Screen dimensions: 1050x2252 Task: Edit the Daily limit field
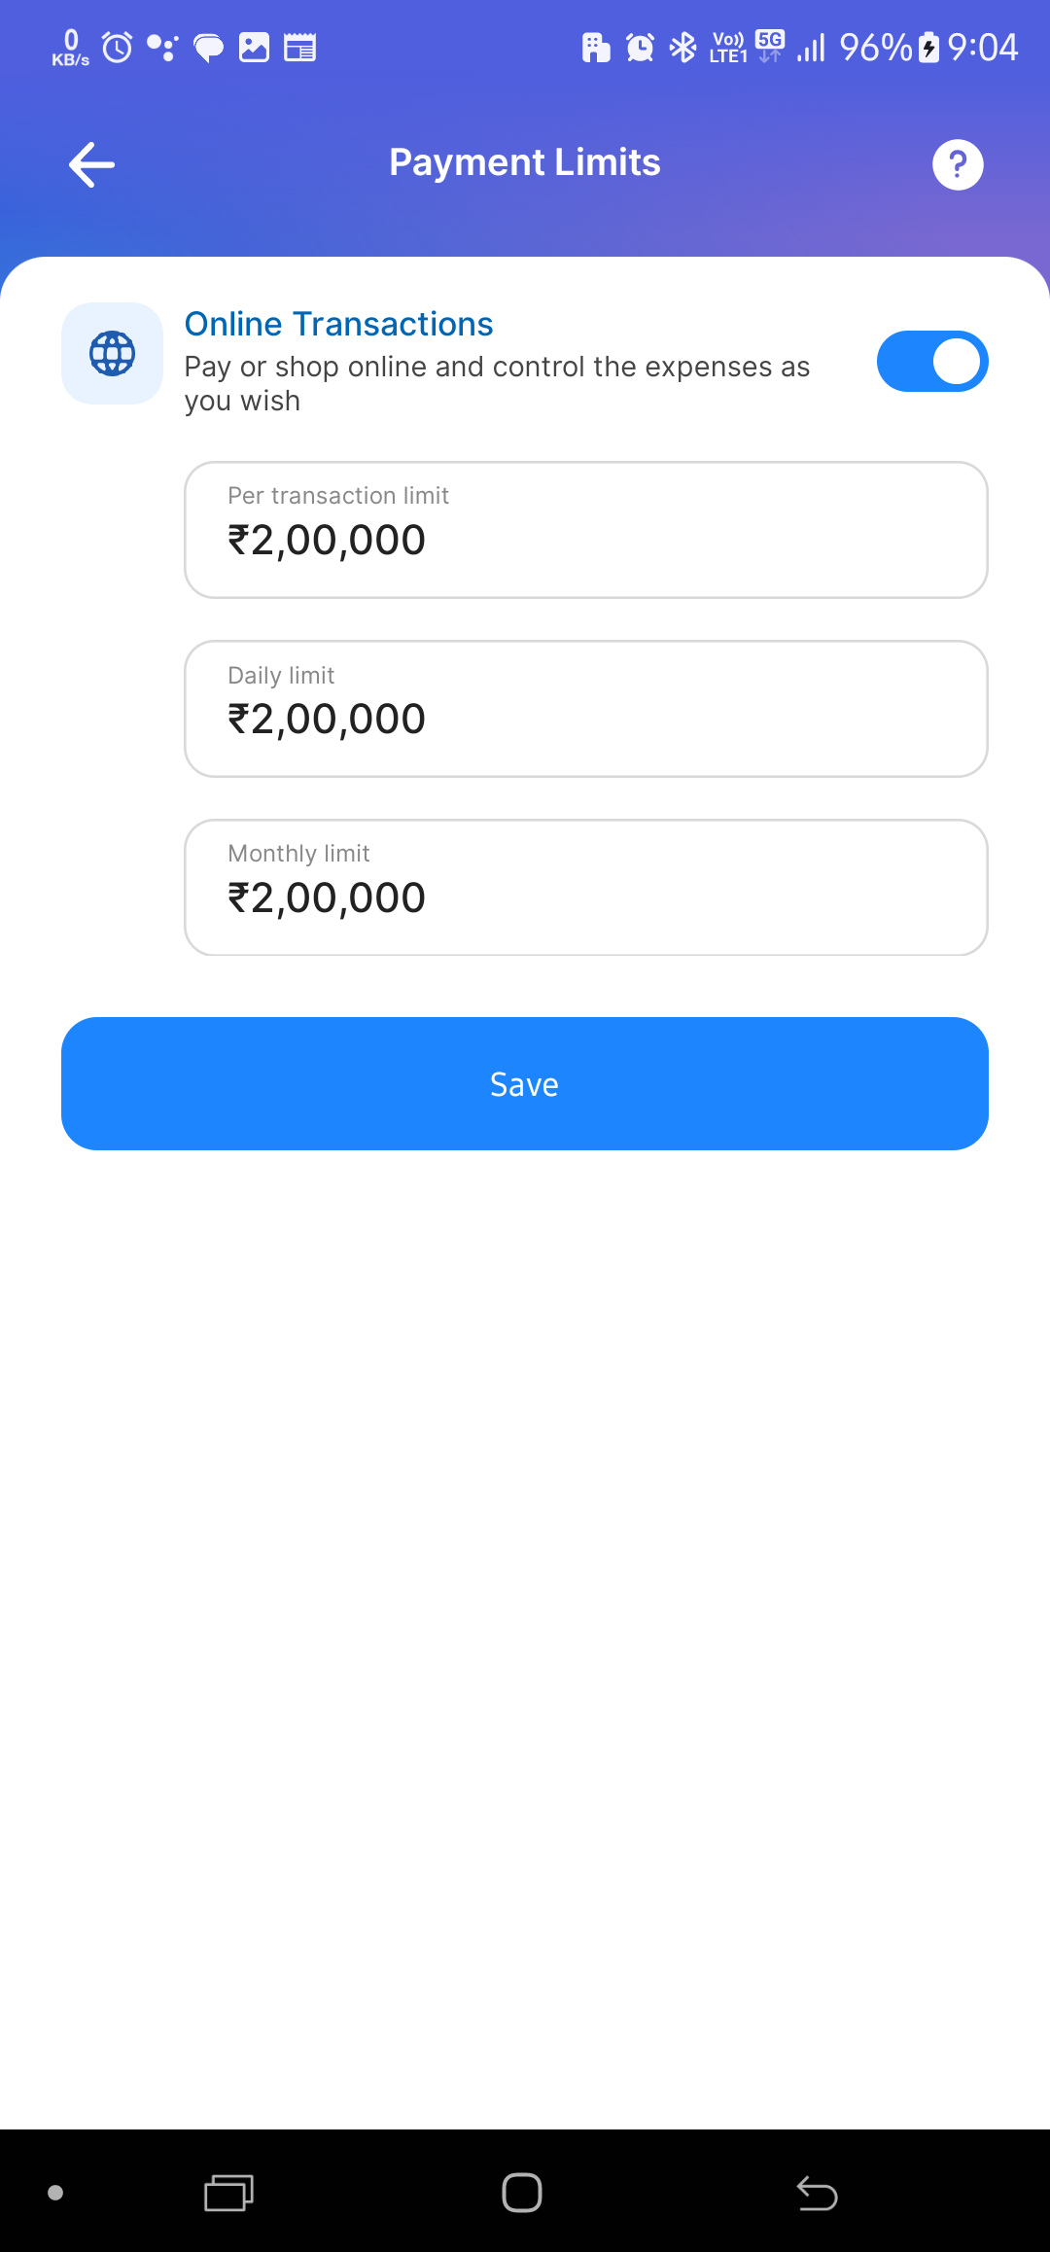click(585, 709)
